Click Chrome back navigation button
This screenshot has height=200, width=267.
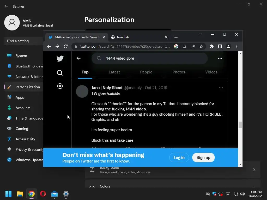(49, 46)
